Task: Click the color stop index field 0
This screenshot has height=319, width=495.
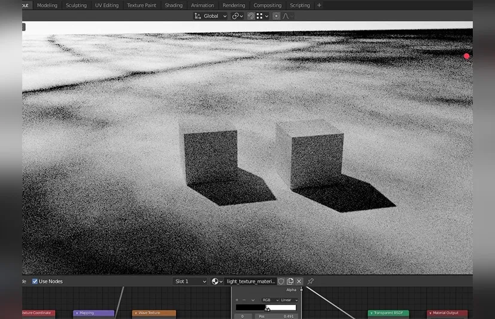Action: (243, 316)
